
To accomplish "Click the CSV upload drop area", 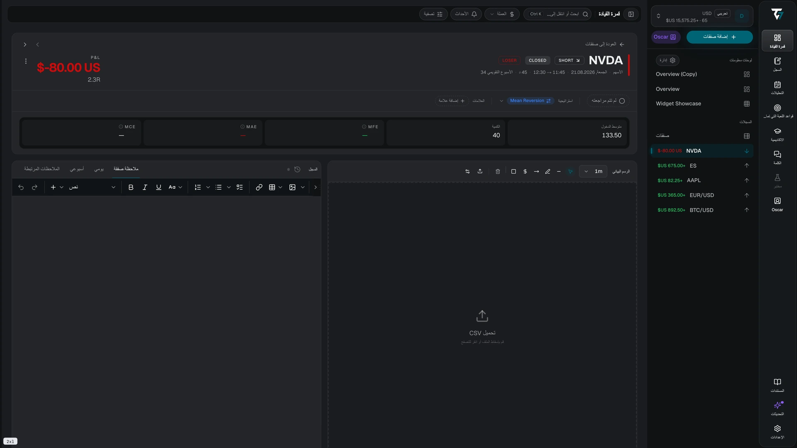I will point(482,315).
